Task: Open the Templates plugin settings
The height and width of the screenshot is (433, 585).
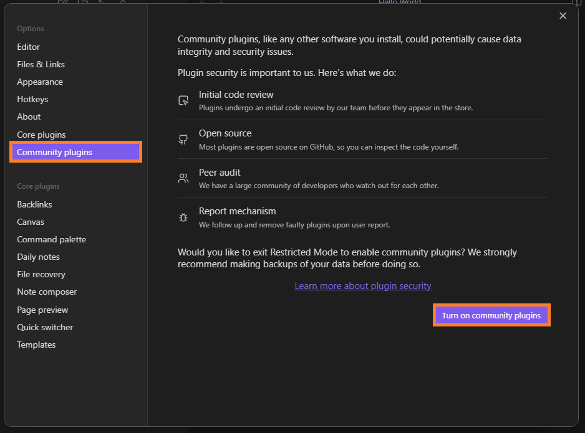Action: [36, 345]
